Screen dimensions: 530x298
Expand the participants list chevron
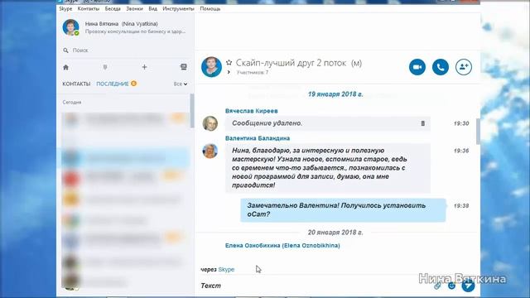[229, 72]
